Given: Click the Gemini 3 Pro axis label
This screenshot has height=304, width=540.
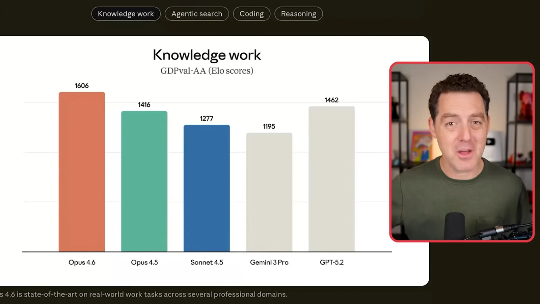Looking at the screenshot, I should (x=269, y=262).
